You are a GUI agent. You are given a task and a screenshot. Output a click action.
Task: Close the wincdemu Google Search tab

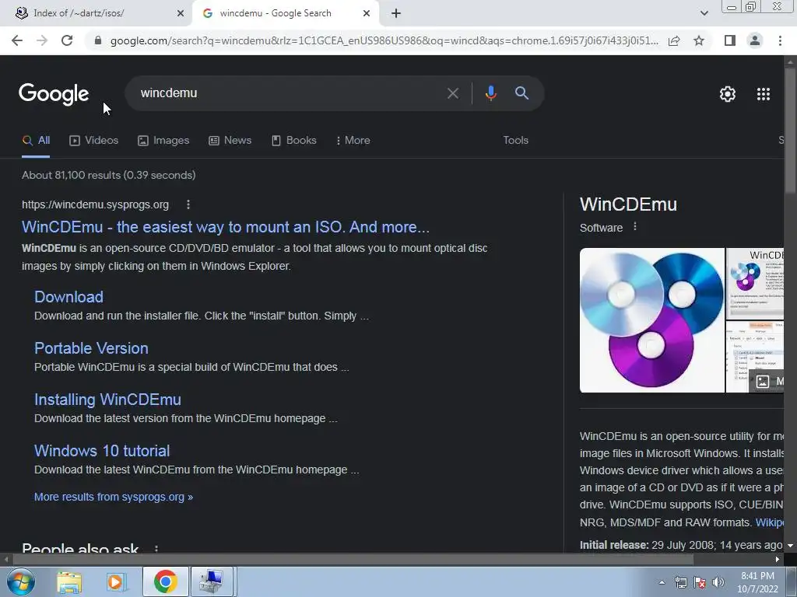coord(367,13)
